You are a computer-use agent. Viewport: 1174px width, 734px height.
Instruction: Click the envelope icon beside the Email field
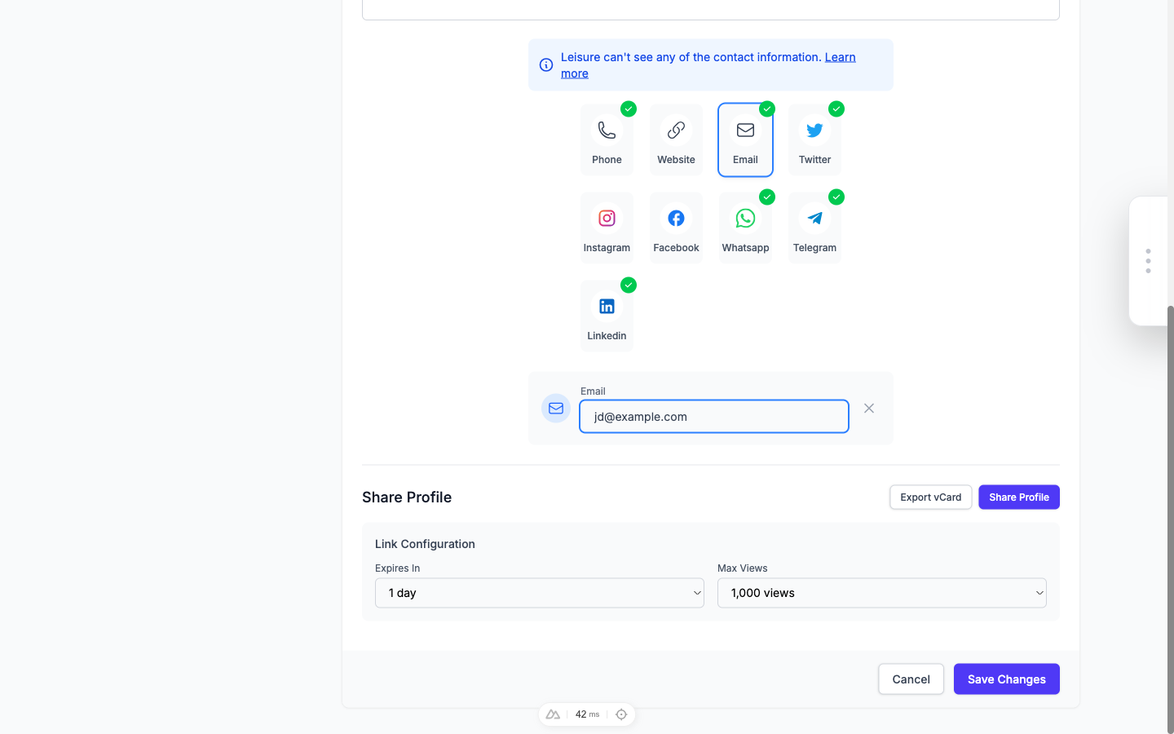[556, 409]
